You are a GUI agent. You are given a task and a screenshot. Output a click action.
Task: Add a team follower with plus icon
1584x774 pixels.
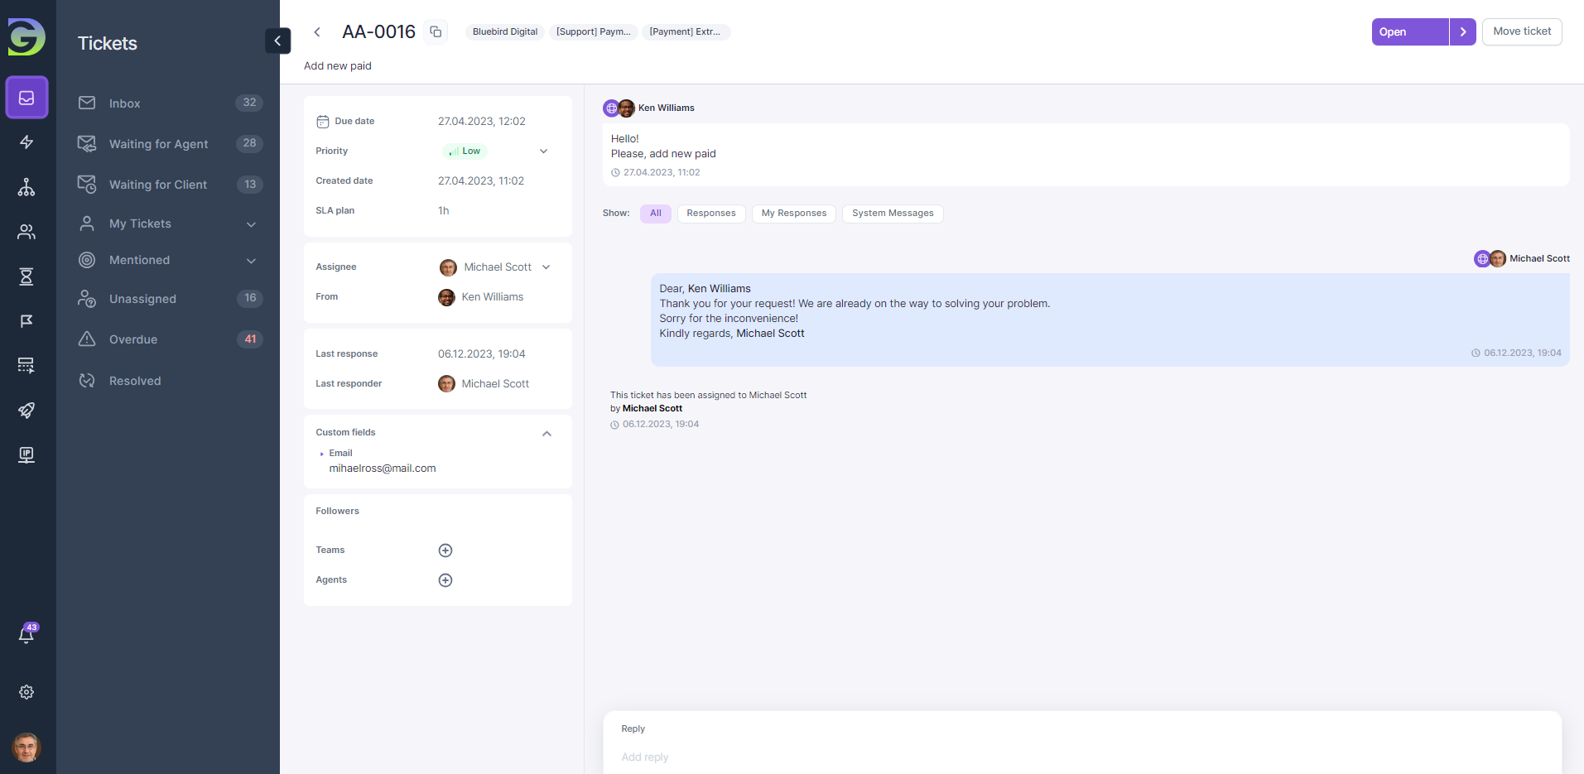click(x=445, y=550)
